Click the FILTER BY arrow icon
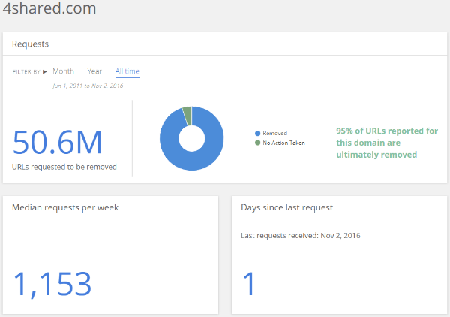Screen dimensions: 450x317 (44, 71)
